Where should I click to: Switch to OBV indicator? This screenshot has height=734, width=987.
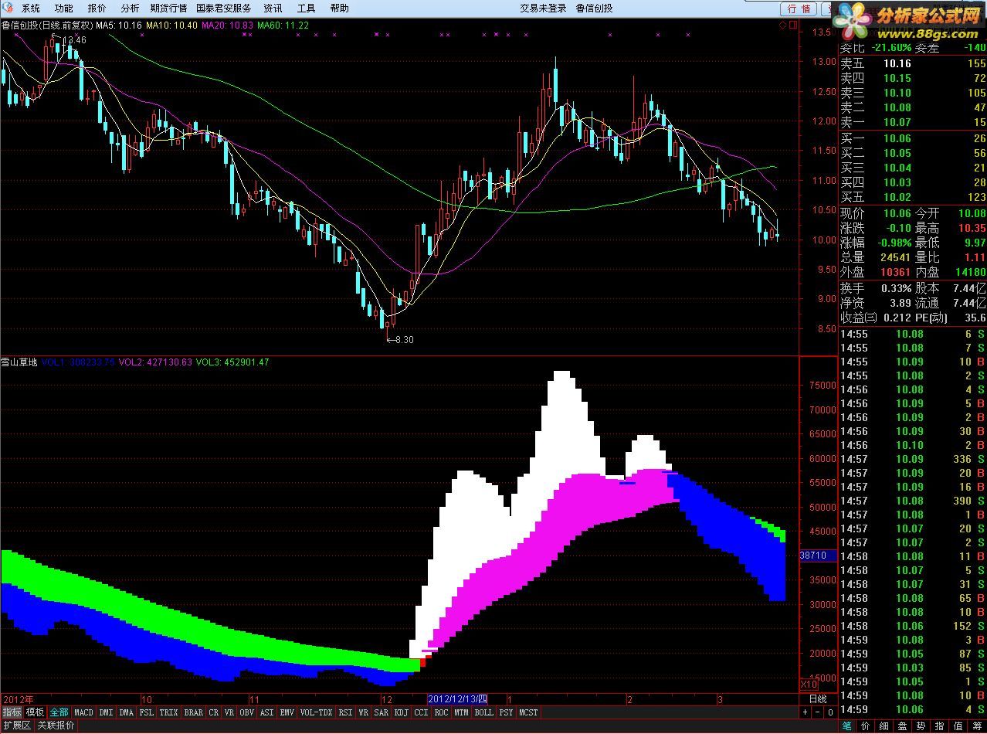click(x=247, y=712)
